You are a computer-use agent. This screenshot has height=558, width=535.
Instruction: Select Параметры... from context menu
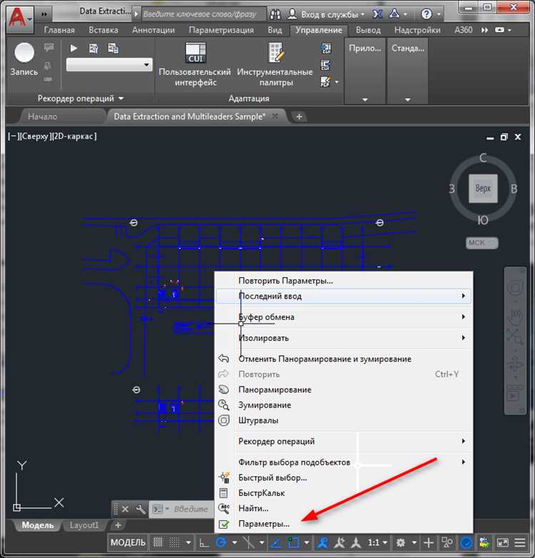[344, 524]
